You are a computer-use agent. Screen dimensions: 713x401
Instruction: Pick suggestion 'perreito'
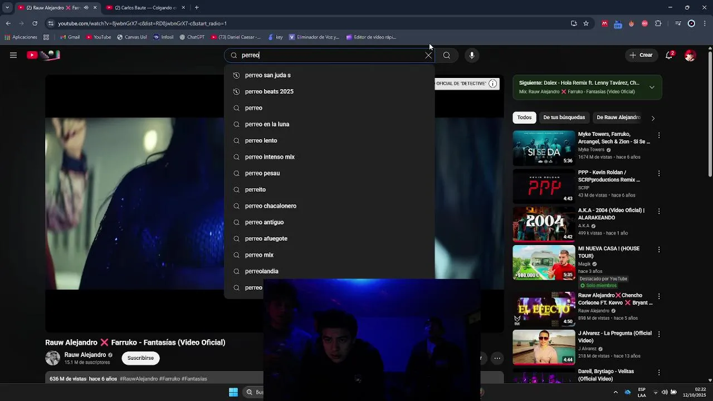[x=329, y=189]
